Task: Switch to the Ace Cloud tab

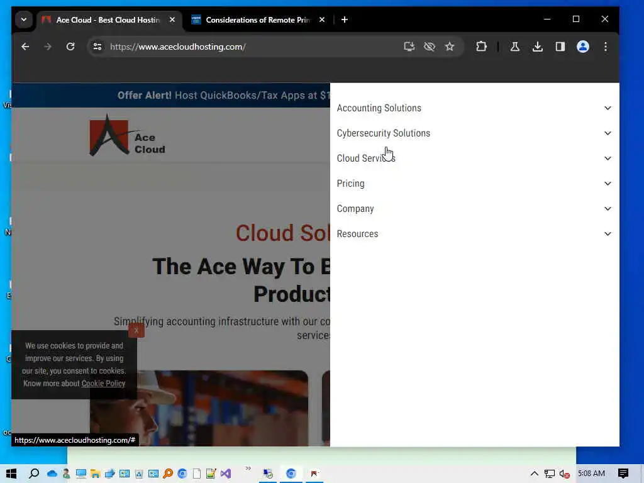Action: pos(108,19)
